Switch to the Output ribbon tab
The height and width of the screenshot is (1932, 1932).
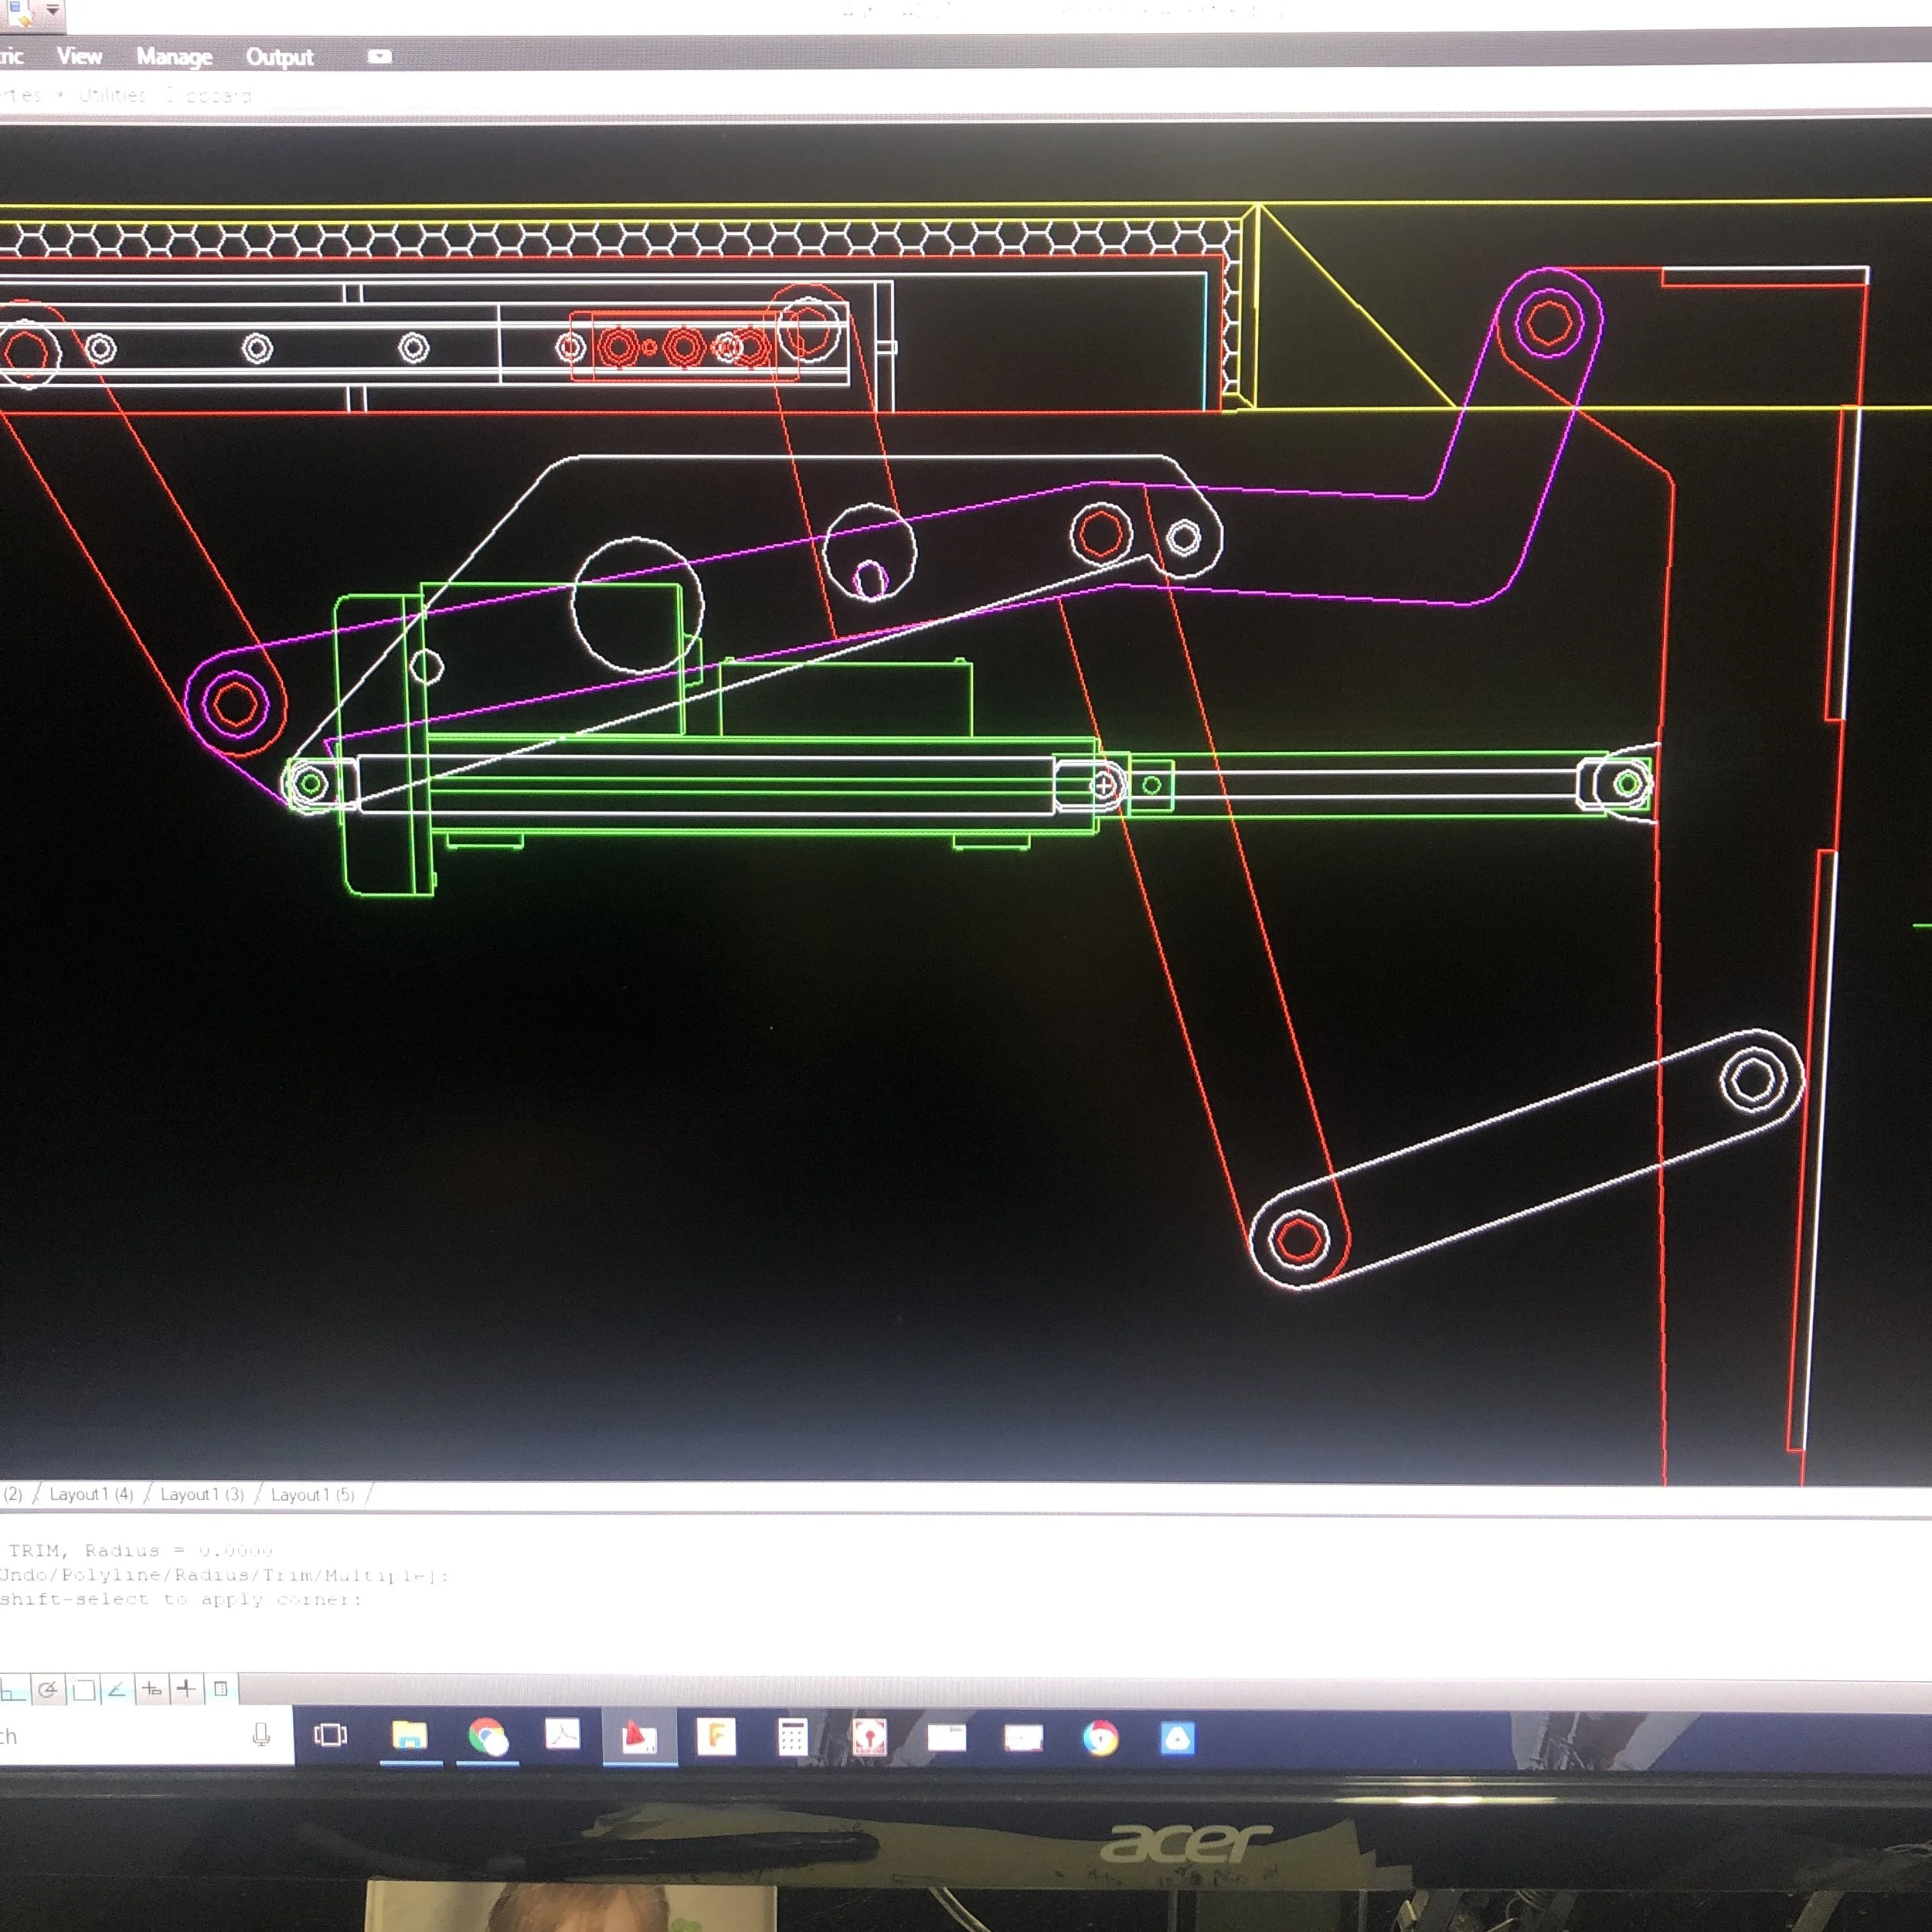click(279, 57)
